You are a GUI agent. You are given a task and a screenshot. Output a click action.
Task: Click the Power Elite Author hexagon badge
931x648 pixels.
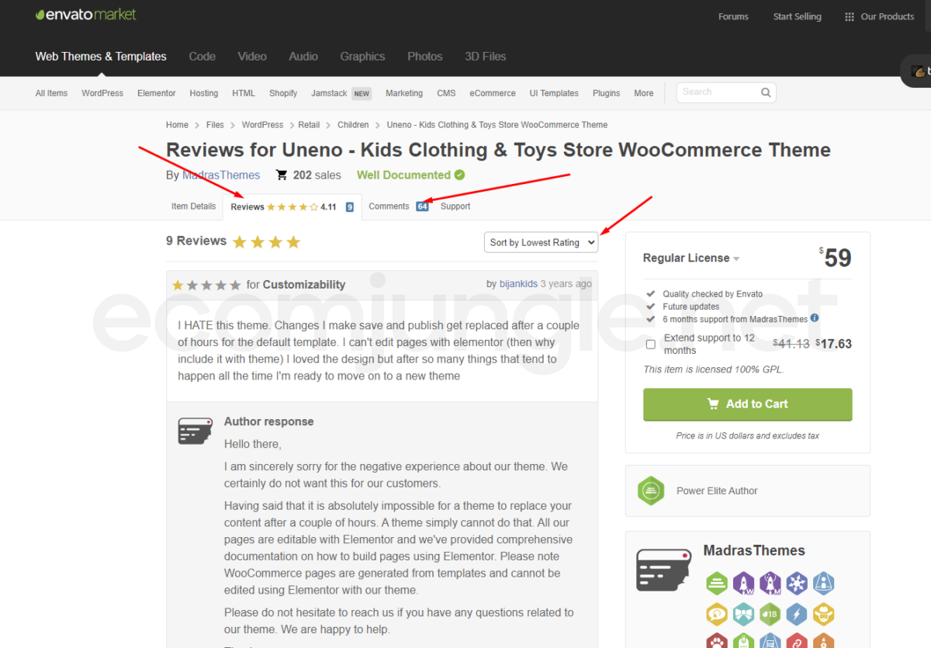pos(651,490)
